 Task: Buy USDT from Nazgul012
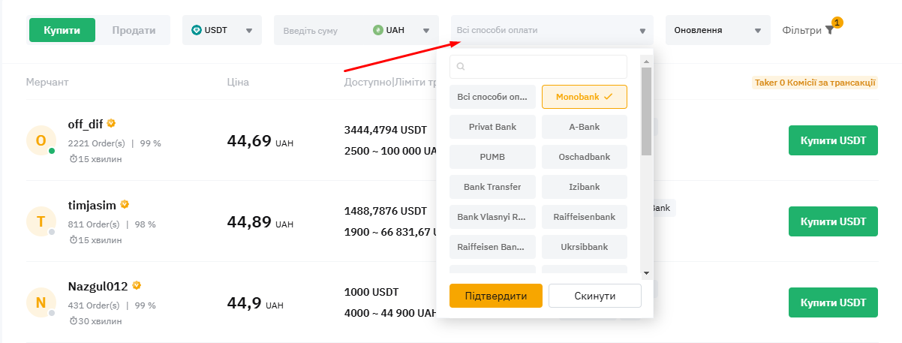pyautogui.click(x=833, y=302)
